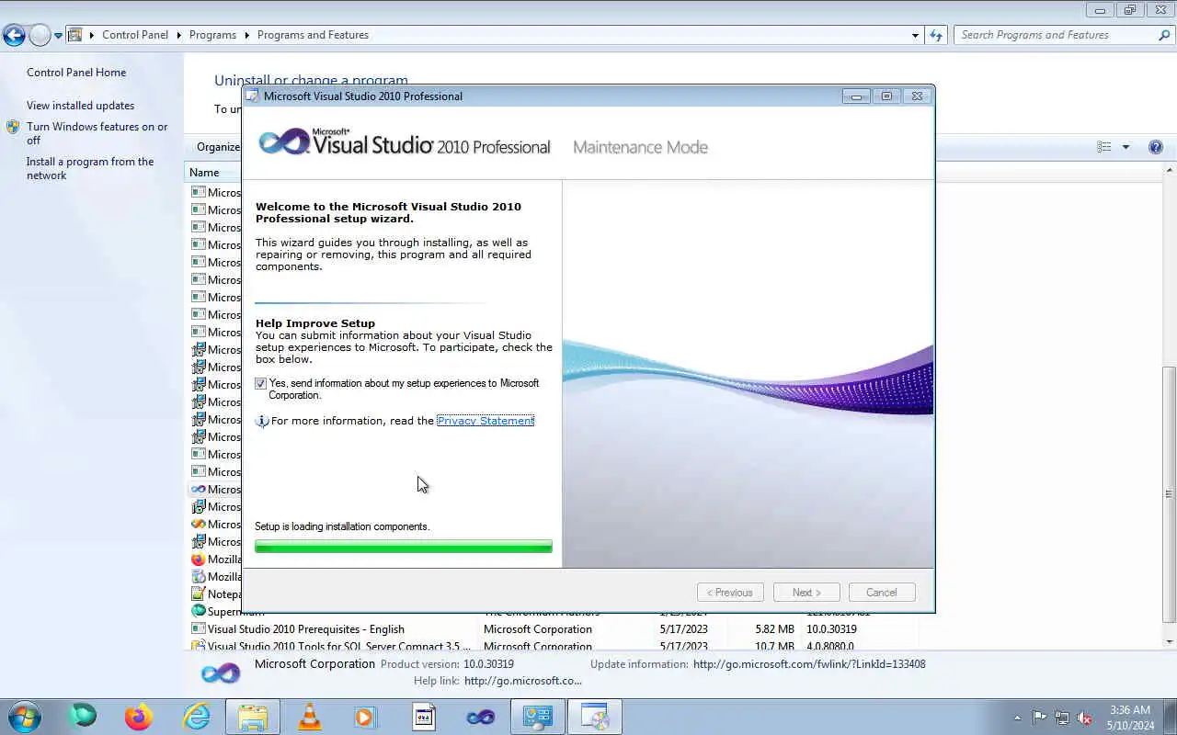The height and width of the screenshot is (735, 1177).
Task: Refresh the Programs and Features address bar
Action: 936,35
